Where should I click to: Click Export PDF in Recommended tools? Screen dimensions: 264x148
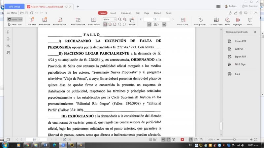(237, 57)
